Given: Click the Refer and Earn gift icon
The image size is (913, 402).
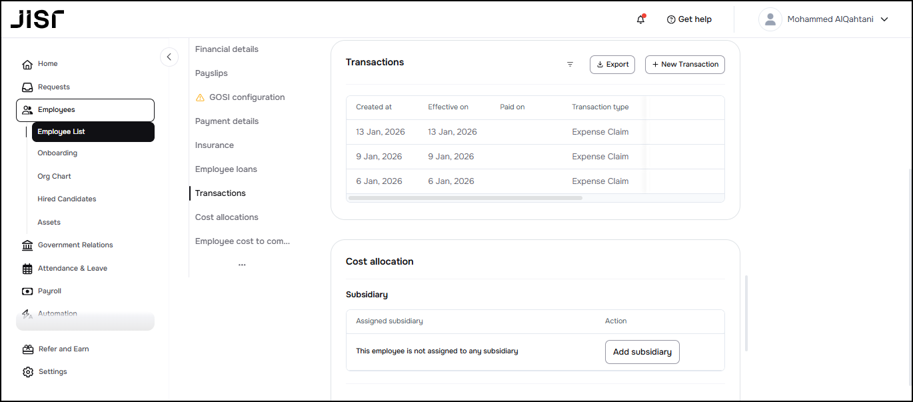Looking at the screenshot, I should (x=27, y=349).
